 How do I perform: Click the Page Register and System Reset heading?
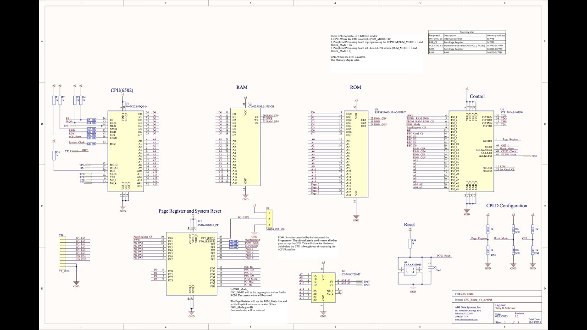(190, 211)
